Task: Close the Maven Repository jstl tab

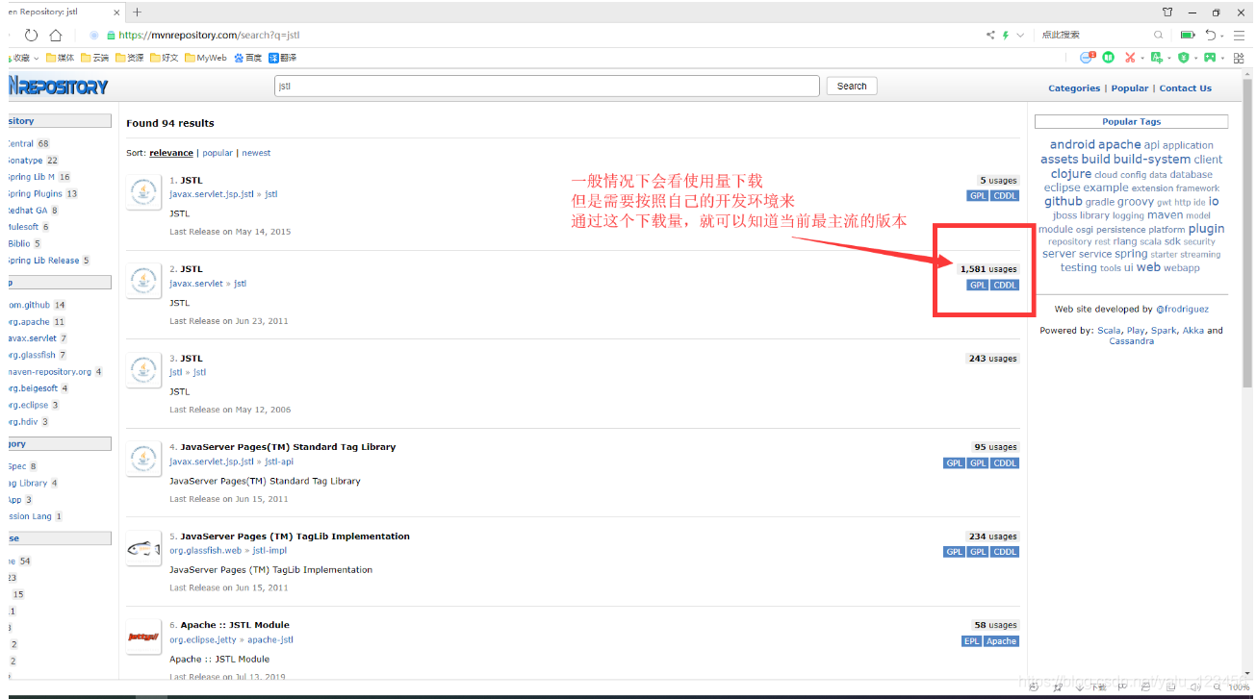Action: pos(115,12)
